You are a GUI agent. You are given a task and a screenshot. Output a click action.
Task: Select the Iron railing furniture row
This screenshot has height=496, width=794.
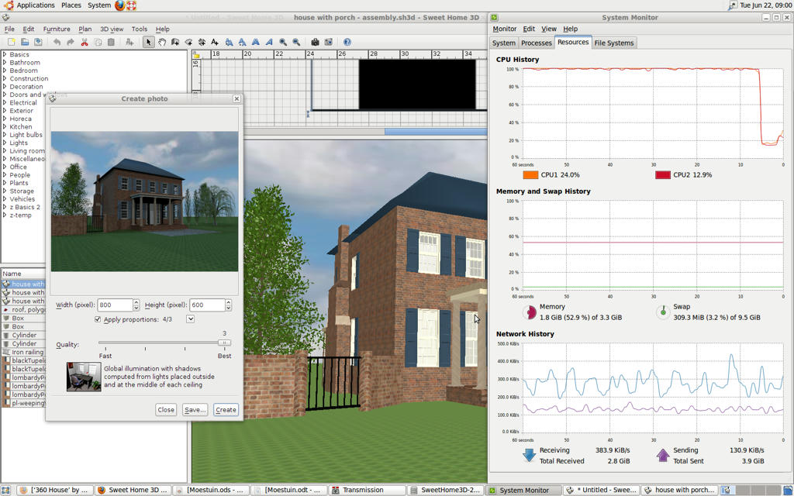pos(23,352)
